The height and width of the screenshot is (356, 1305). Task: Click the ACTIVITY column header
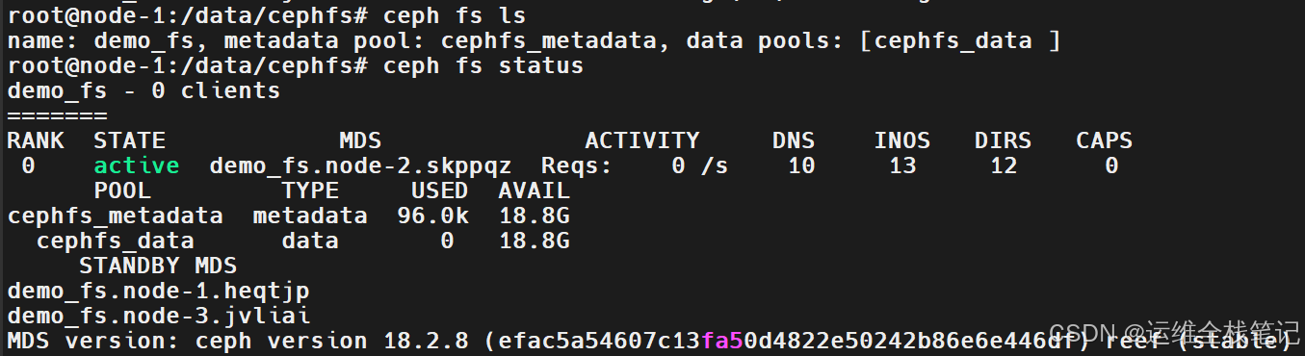(642, 140)
